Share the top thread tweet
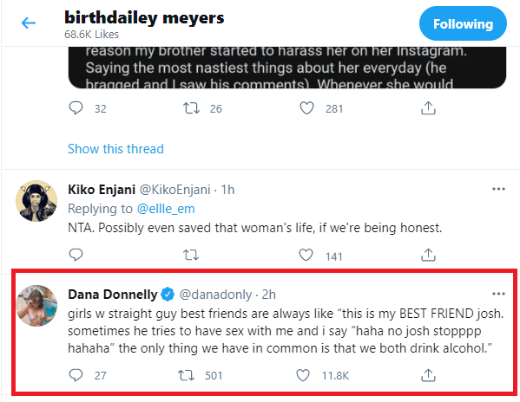Image resolution: width=520 pixels, height=402 pixels. pos(428,107)
